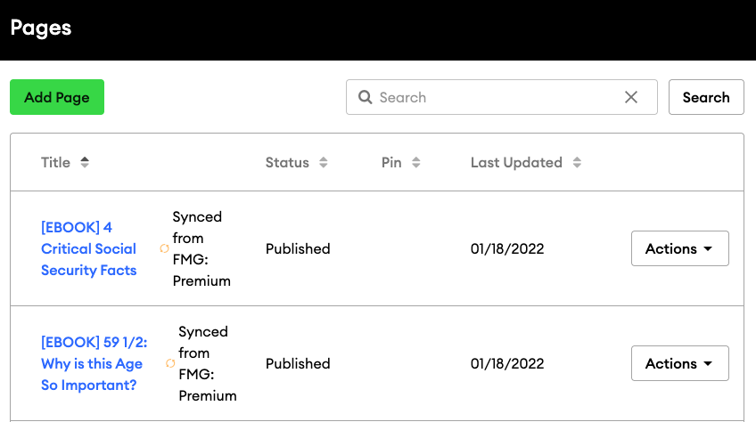
Task: Sort table by Status column header
Action: pos(287,162)
